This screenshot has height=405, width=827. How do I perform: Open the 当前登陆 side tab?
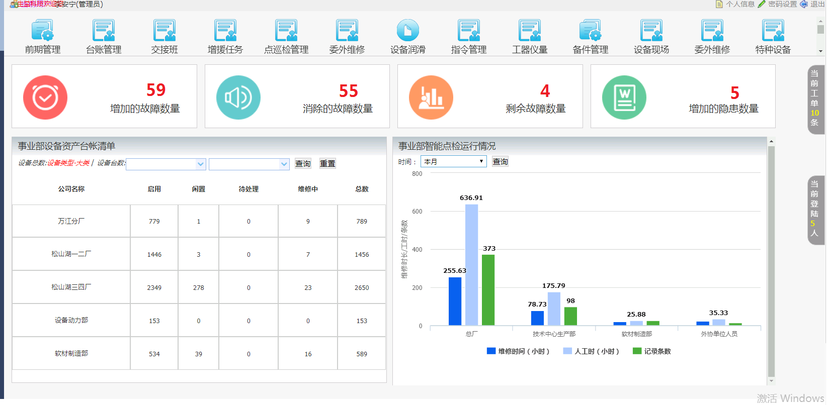(814, 210)
